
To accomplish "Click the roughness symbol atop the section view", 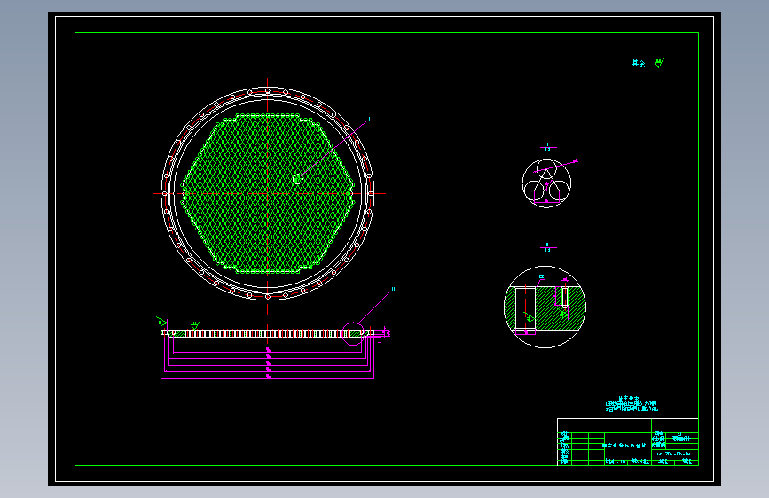I will tap(195, 324).
